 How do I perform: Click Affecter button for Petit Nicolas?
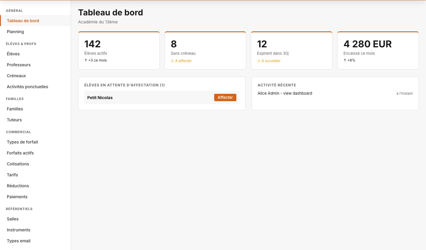coord(225,97)
